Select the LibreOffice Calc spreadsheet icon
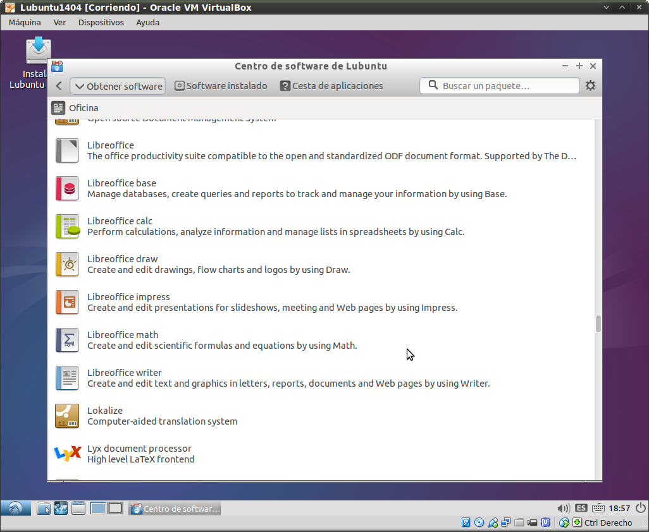Image resolution: width=649 pixels, height=532 pixels. click(67, 226)
